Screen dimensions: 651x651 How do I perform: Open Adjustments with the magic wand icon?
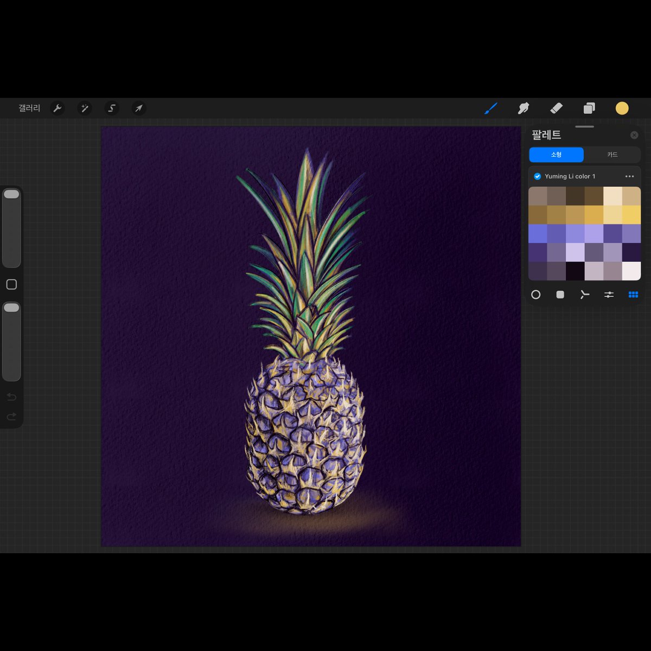84,108
